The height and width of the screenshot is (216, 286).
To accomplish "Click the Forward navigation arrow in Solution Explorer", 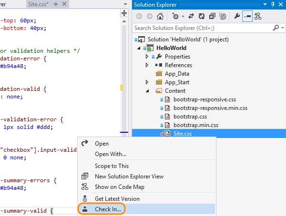I will click(149, 16).
